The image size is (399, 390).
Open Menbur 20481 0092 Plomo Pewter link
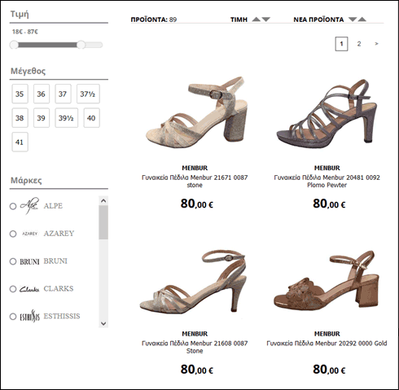327,182
